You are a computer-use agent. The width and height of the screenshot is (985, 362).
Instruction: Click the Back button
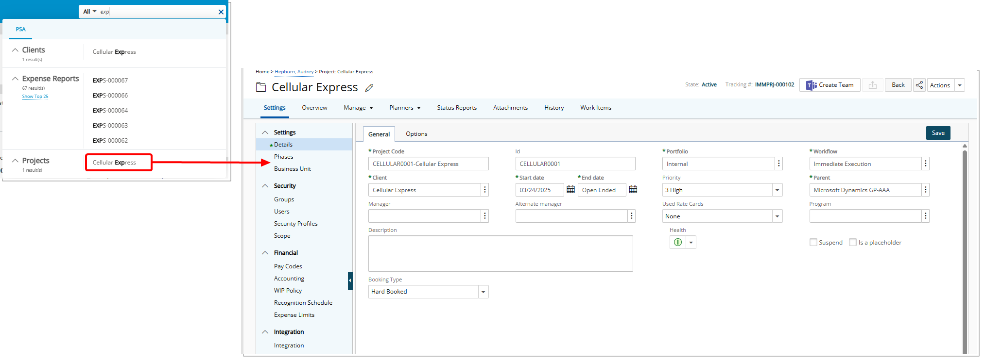pyautogui.click(x=898, y=85)
